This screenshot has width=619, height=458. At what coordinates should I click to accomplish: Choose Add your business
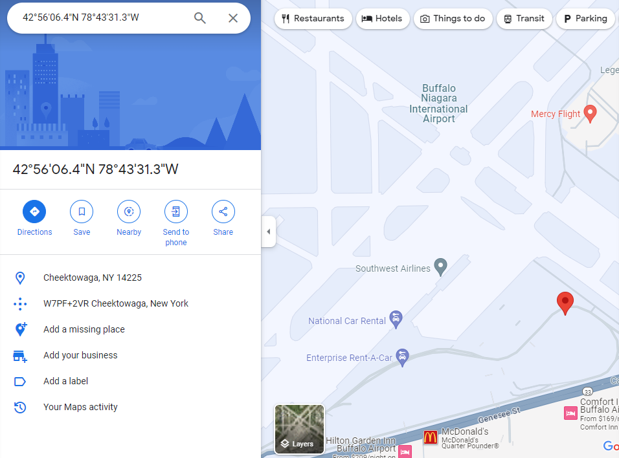tap(130, 355)
